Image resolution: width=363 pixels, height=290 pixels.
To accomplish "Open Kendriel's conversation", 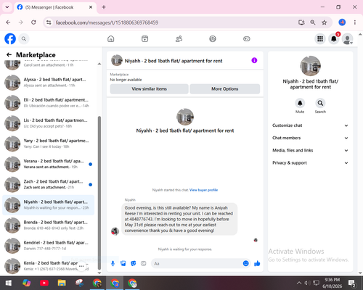I will point(49,246).
